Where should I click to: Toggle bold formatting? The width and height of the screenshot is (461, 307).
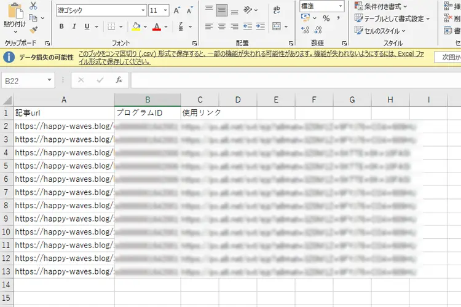tap(61, 26)
